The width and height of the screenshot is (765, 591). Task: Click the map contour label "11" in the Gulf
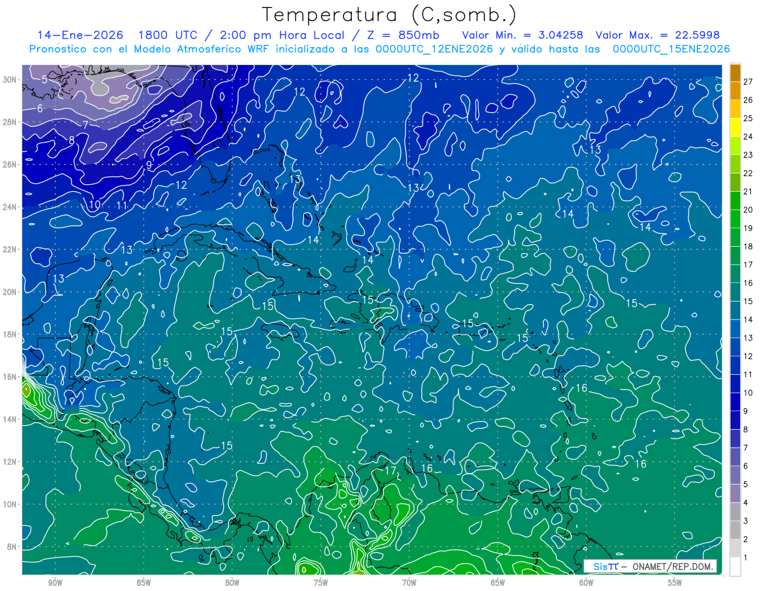coord(122,205)
